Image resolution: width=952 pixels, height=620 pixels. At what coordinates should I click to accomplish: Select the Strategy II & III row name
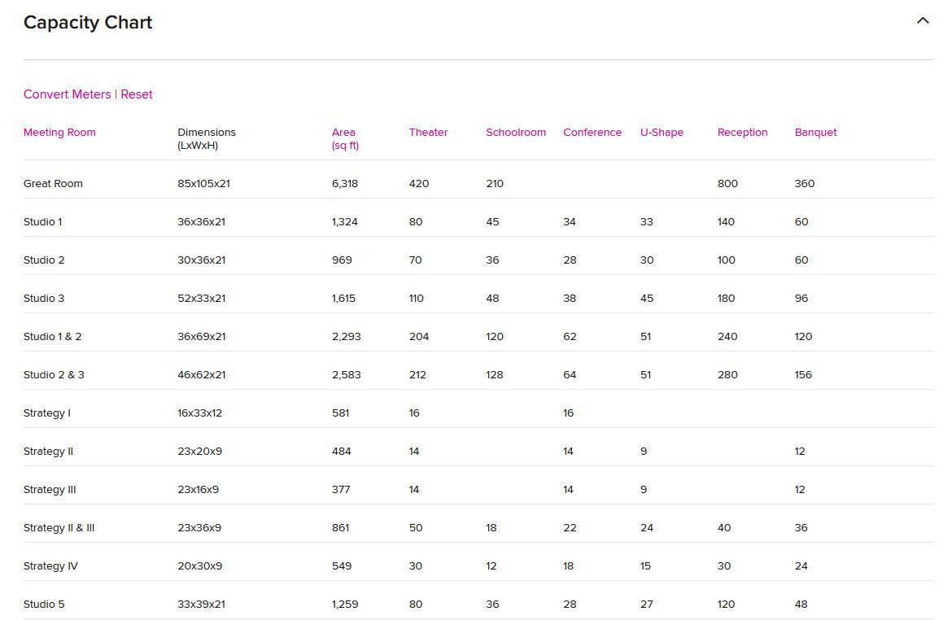click(x=59, y=528)
